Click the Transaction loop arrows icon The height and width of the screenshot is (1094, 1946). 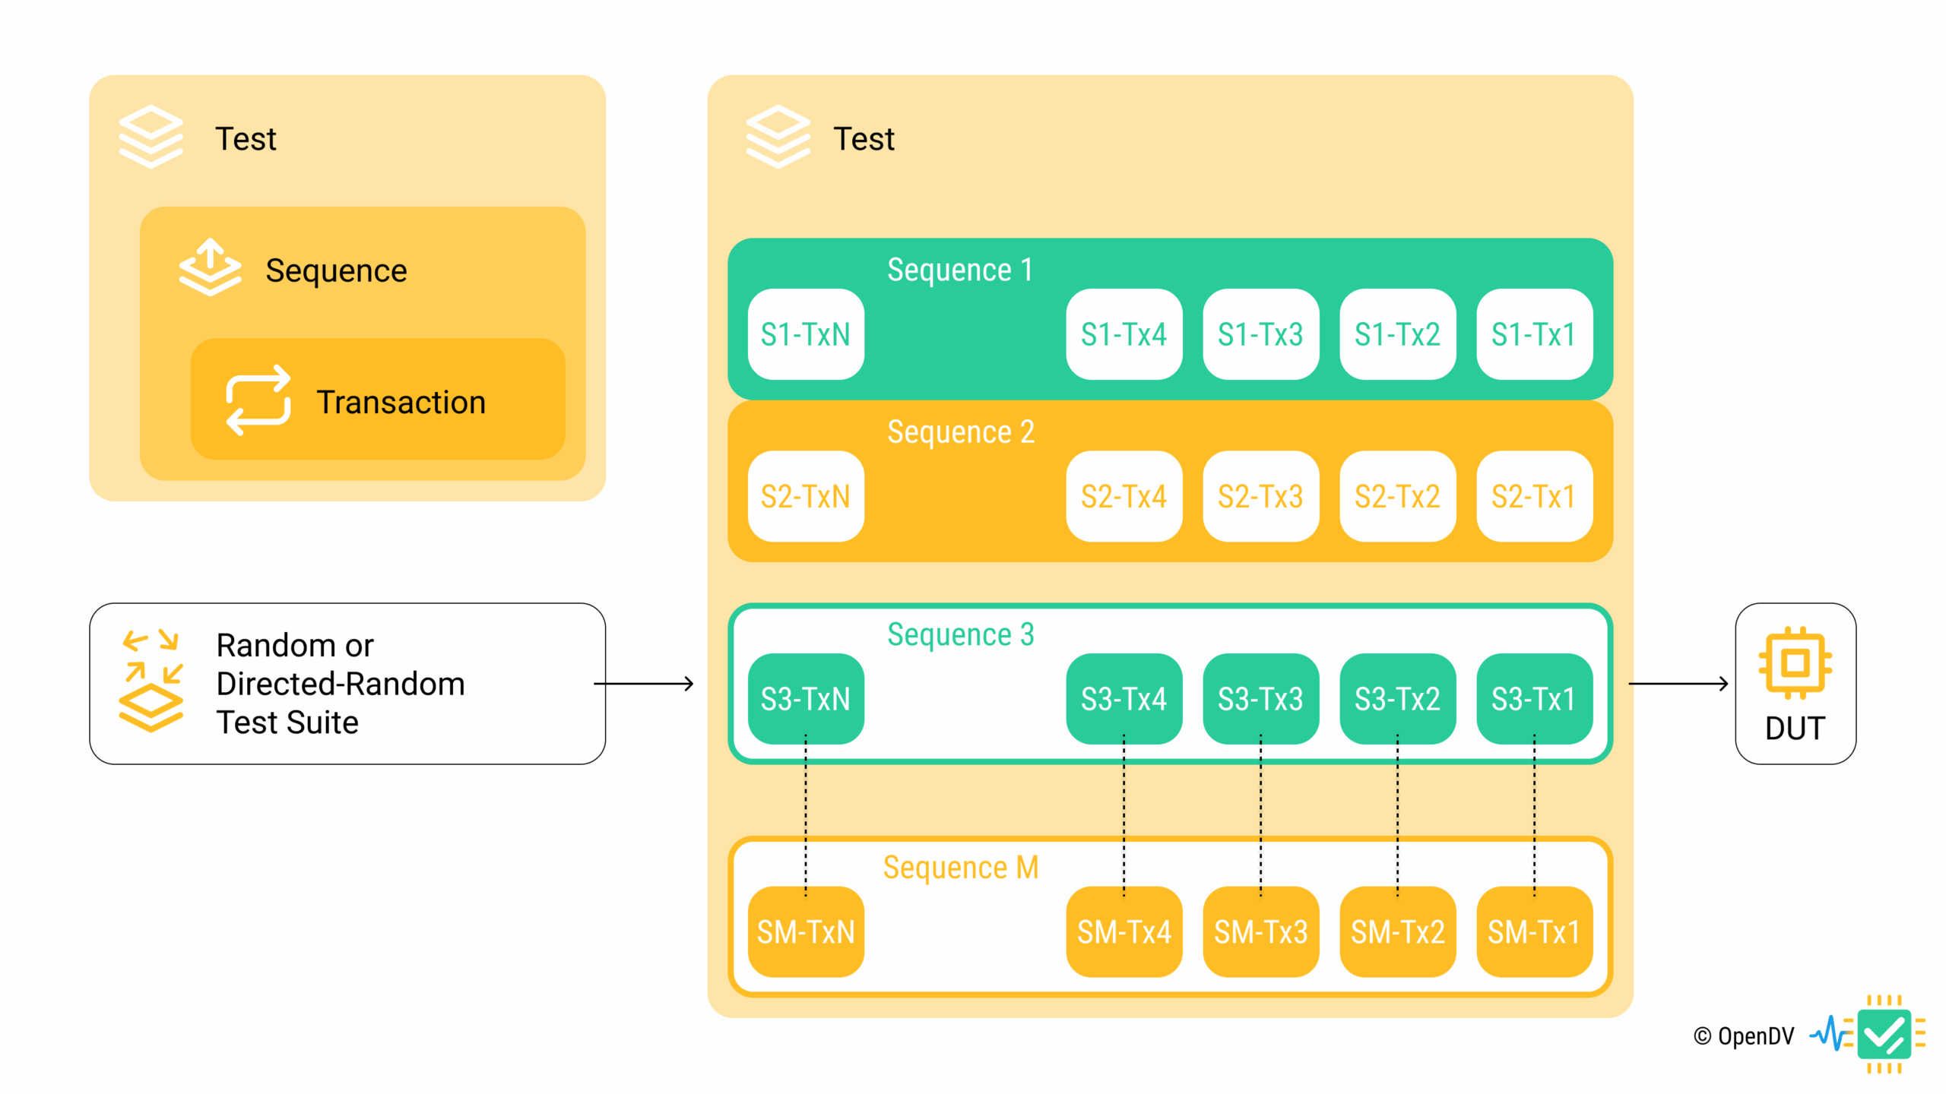tap(258, 400)
